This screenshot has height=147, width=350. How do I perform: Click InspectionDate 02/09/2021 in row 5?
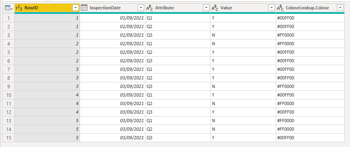click(112, 52)
